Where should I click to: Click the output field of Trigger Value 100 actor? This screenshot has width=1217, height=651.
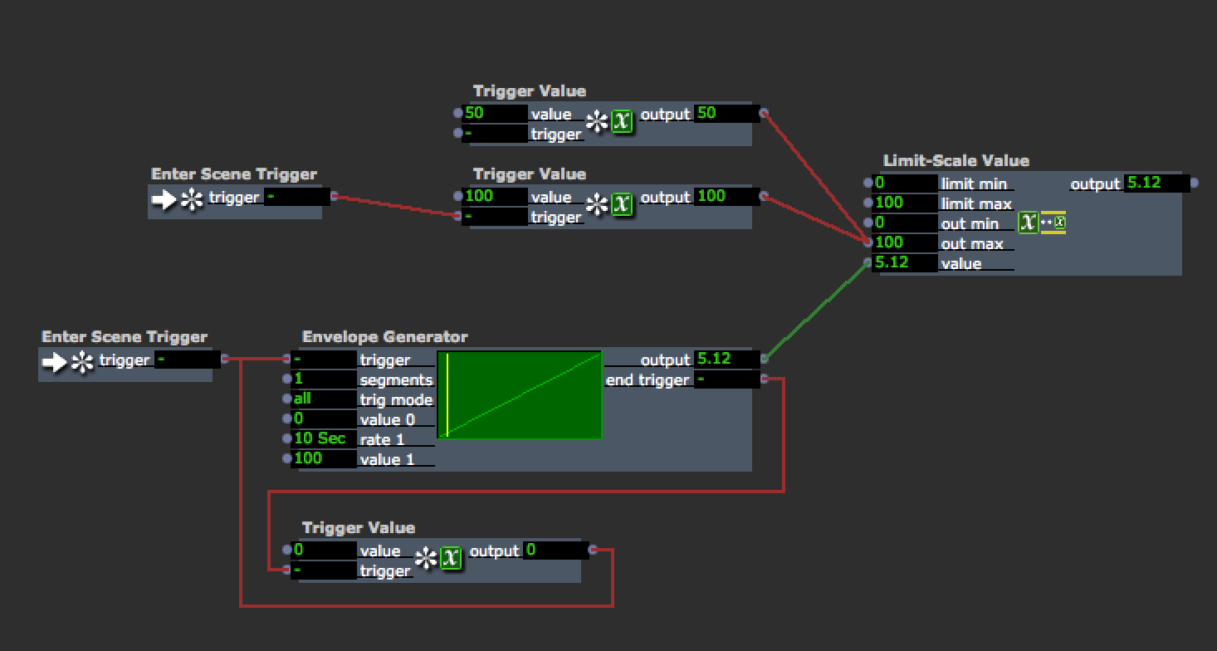[x=727, y=196]
